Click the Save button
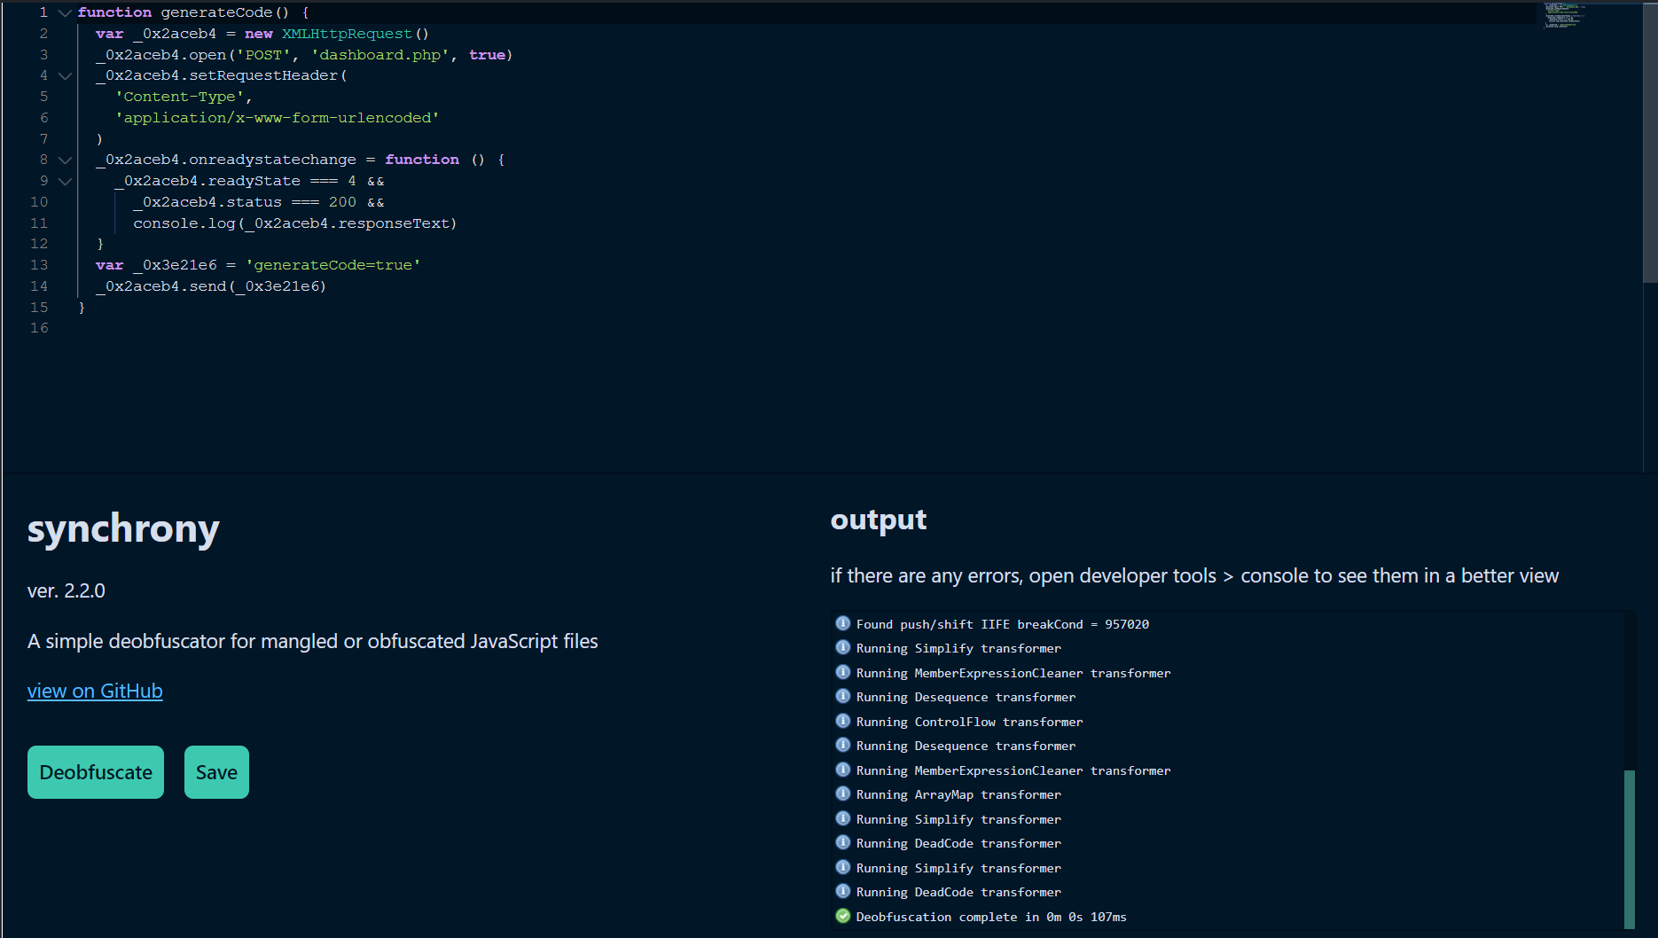Viewport: 1658px width, 938px height. [216, 772]
